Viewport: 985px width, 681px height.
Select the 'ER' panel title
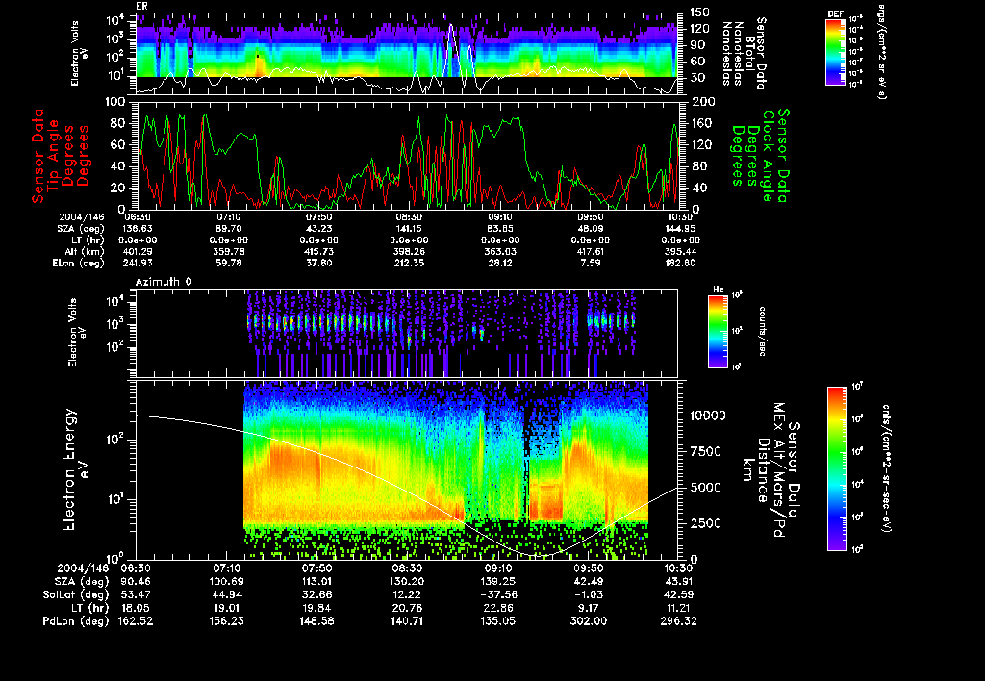(141, 6)
